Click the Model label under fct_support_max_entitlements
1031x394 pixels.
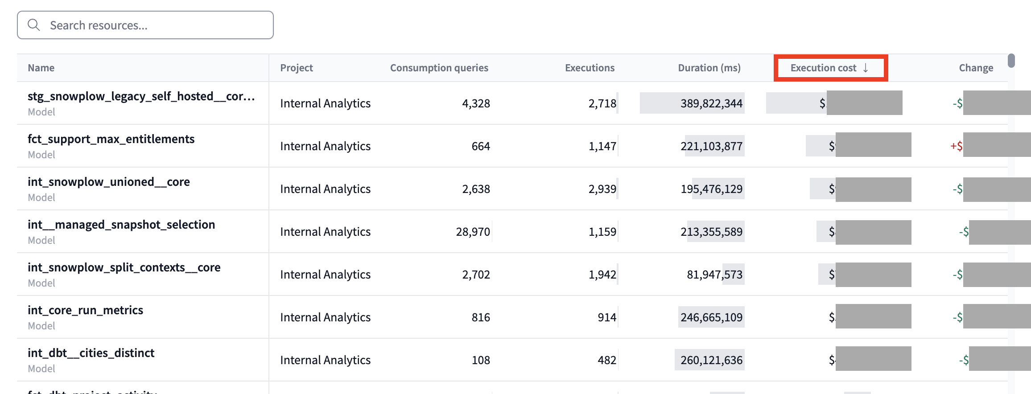(x=41, y=154)
